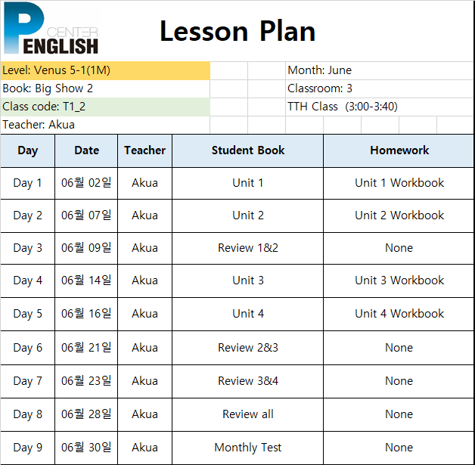Select the Lesson Plan title
This screenshot has height=465, width=475.
click(x=237, y=31)
